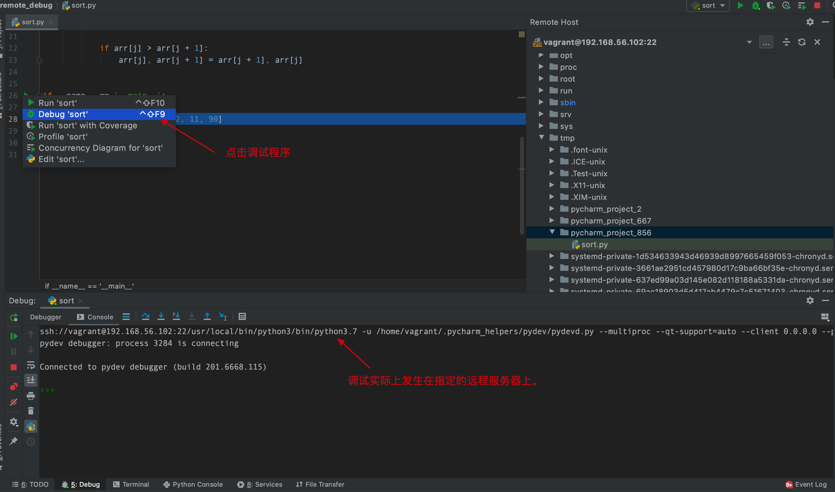Click the editor vertical scrollbar
Viewport: 835px width, 492px height.
coord(522,186)
